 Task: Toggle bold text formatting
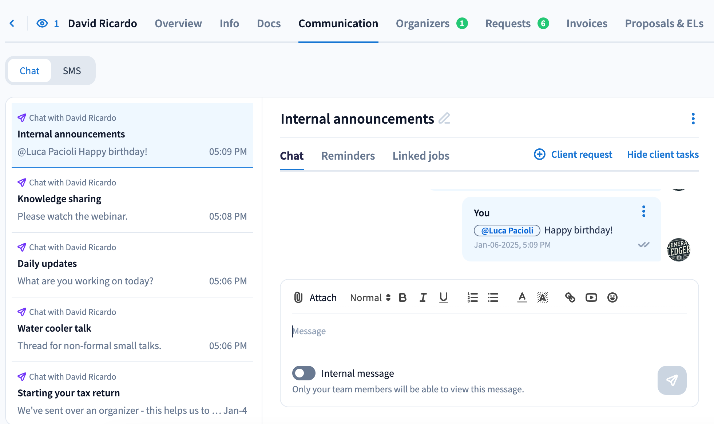402,297
